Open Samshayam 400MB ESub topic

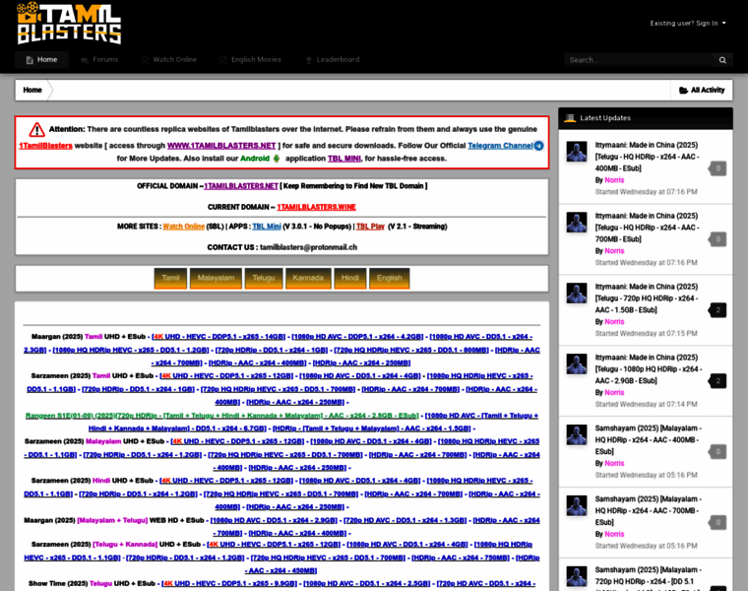(x=648, y=439)
